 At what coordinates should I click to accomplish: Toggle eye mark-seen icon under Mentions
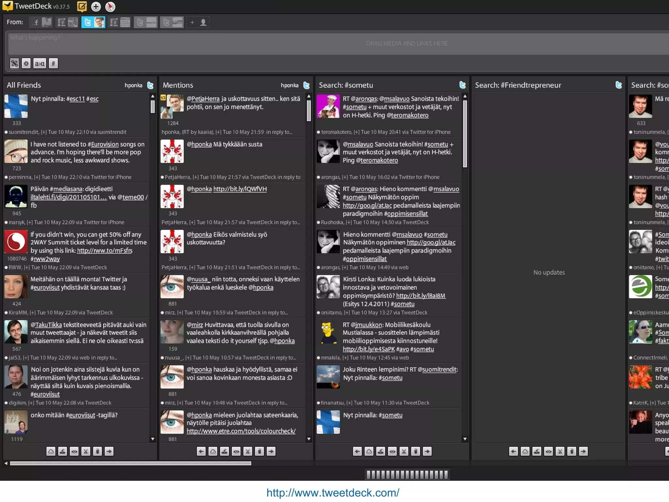[x=236, y=451]
